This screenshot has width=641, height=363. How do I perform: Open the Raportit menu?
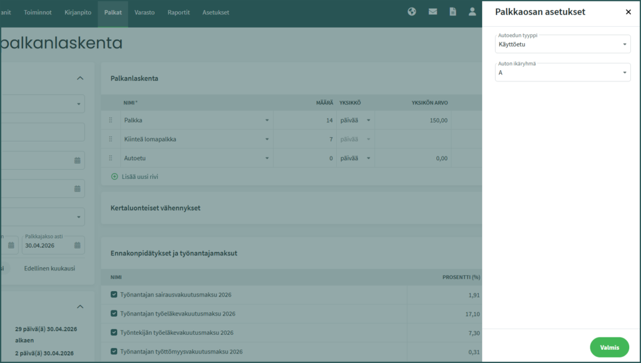pos(178,12)
